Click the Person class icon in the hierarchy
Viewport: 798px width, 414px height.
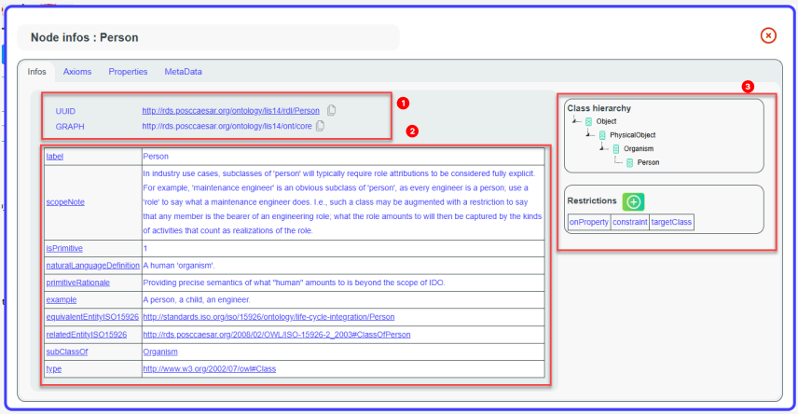click(629, 163)
